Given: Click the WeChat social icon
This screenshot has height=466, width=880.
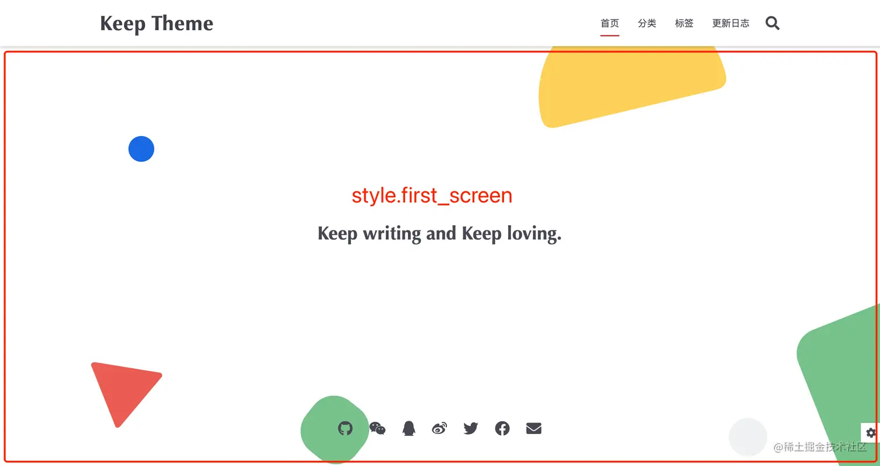Looking at the screenshot, I should [x=378, y=429].
